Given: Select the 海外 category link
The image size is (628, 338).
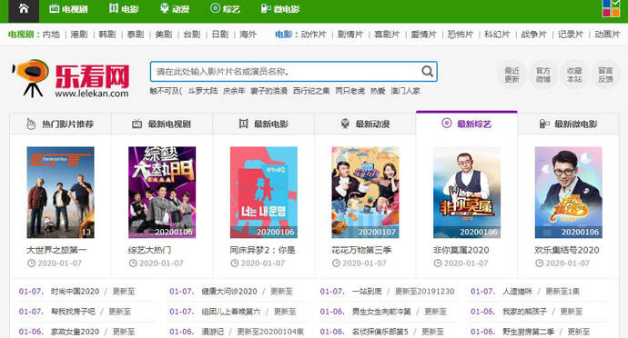Looking at the screenshot, I should pyautogui.click(x=248, y=35).
